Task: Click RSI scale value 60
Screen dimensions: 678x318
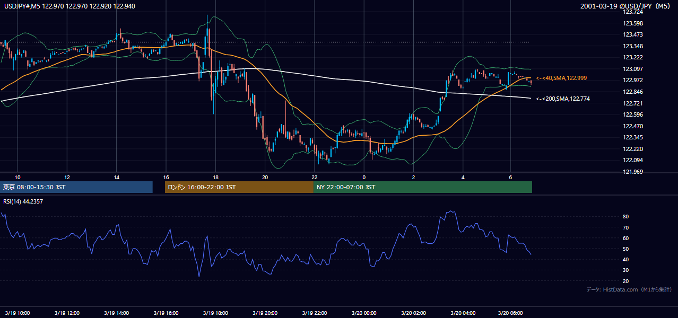Action: click(x=626, y=238)
